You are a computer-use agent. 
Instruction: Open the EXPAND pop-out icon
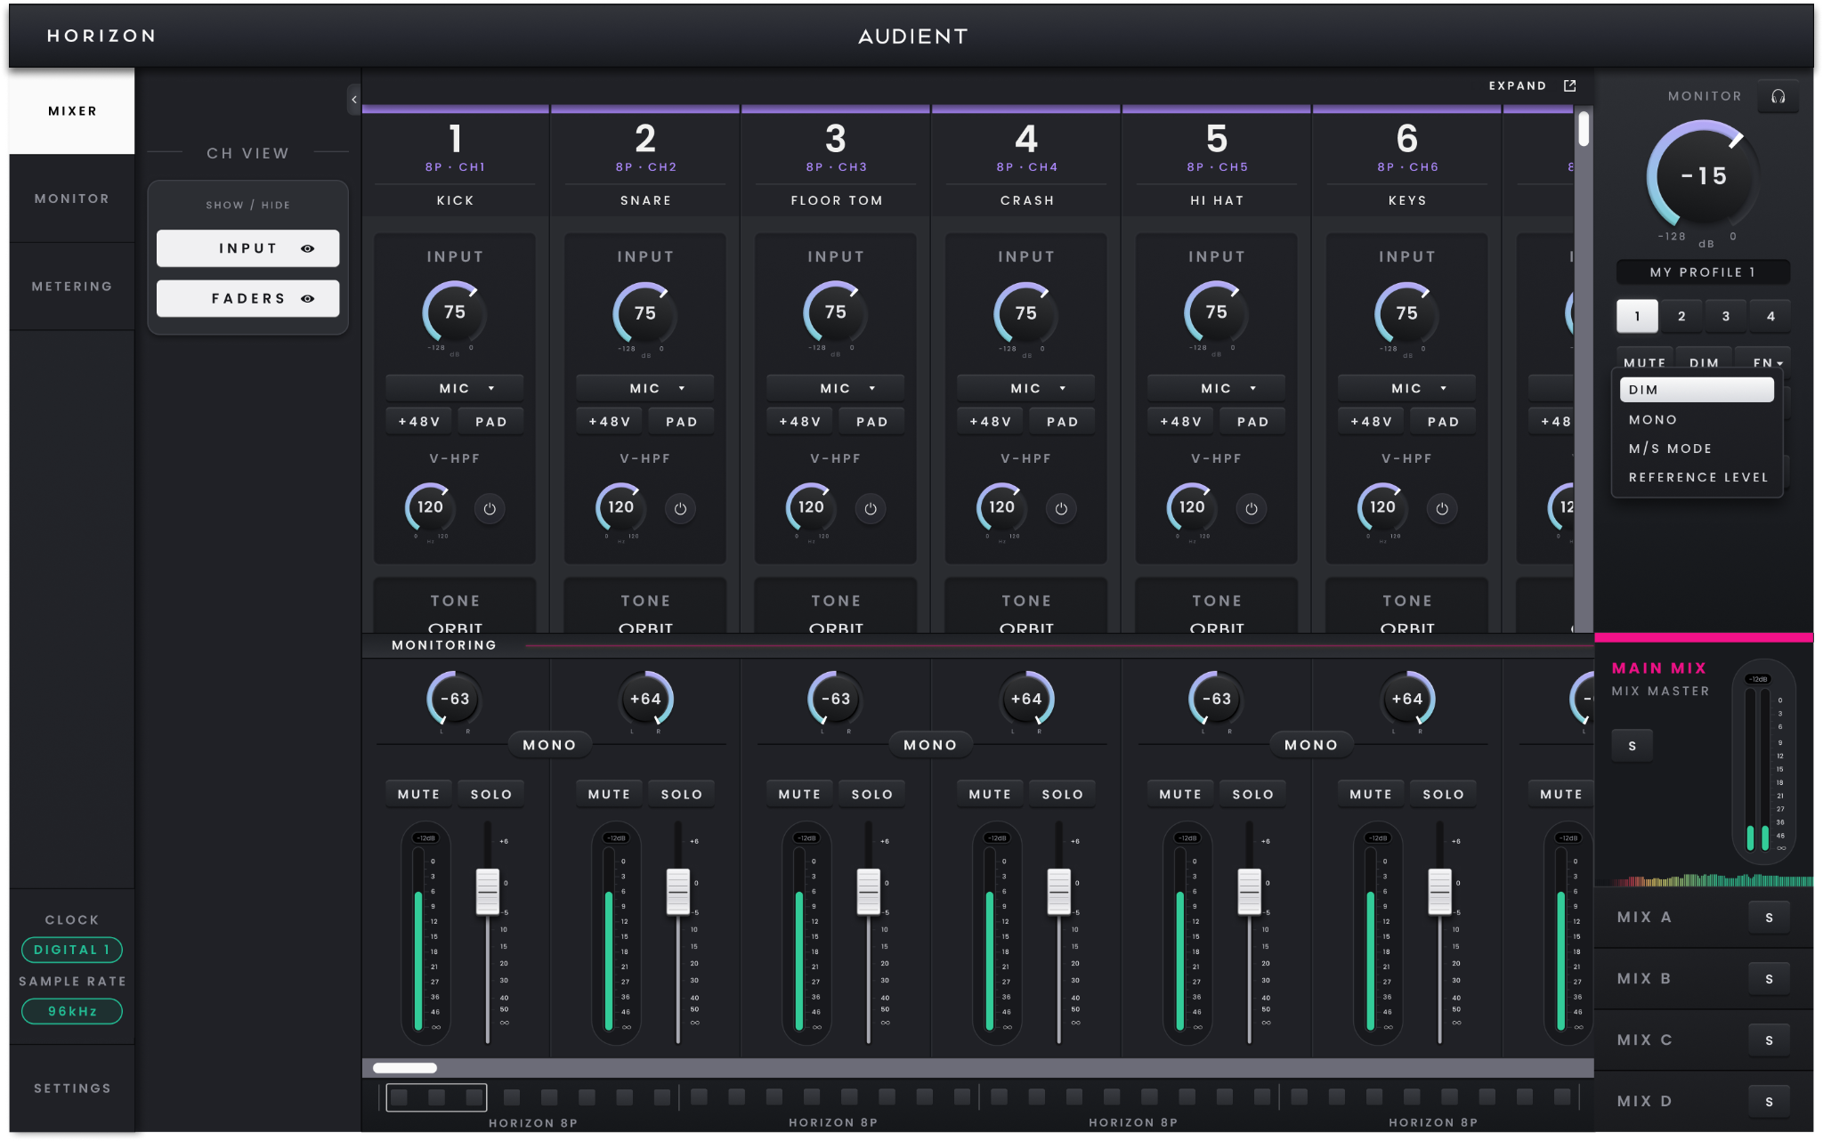(x=1569, y=85)
